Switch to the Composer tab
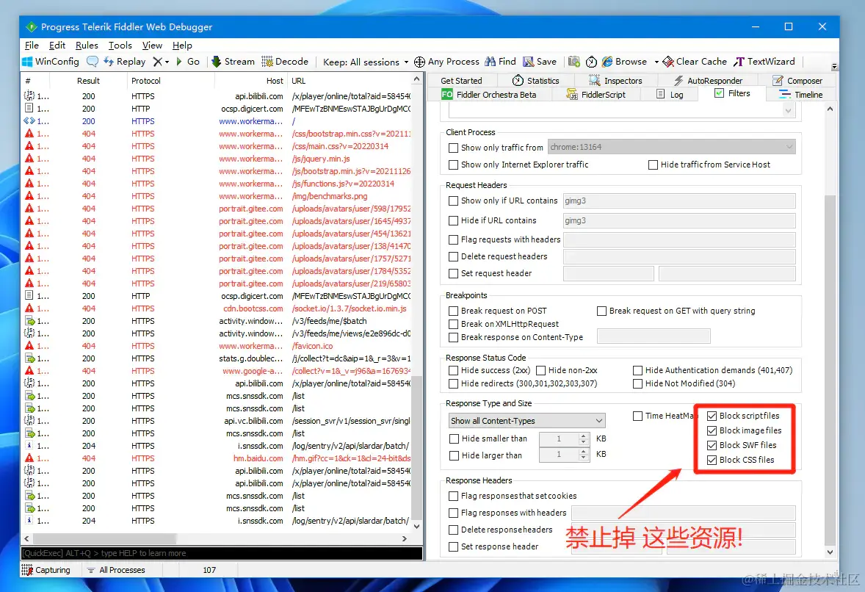This screenshot has height=592, width=865. point(797,81)
